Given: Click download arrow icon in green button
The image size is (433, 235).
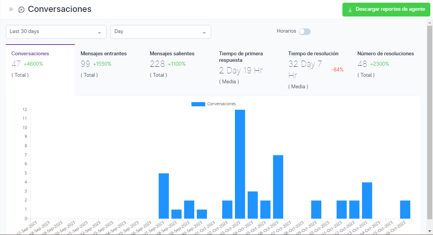Looking at the screenshot, I should 350,10.
